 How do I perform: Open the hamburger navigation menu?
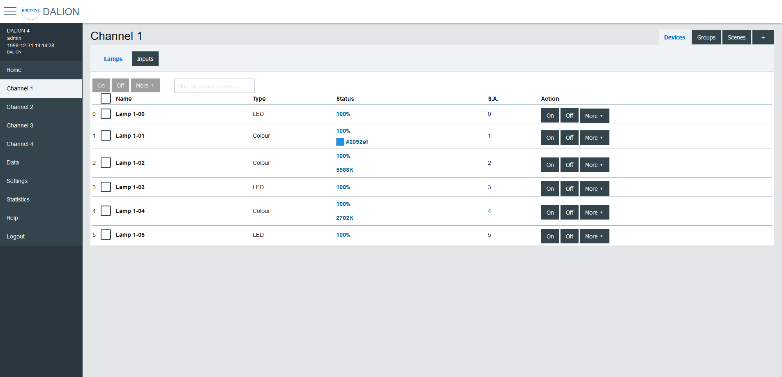click(x=10, y=11)
